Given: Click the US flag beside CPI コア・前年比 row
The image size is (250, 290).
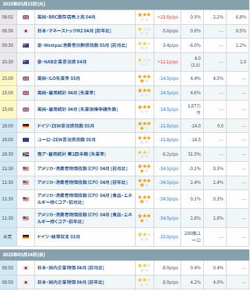Looking at the screenshot, I should point(25,218).
